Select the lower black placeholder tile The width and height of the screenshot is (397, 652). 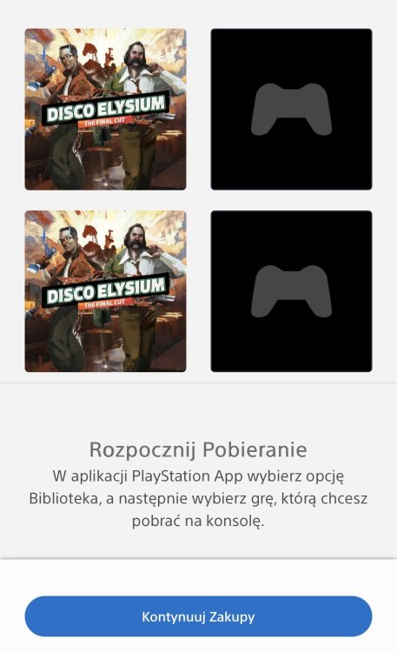pyautogui.click(x=291, y=291)
